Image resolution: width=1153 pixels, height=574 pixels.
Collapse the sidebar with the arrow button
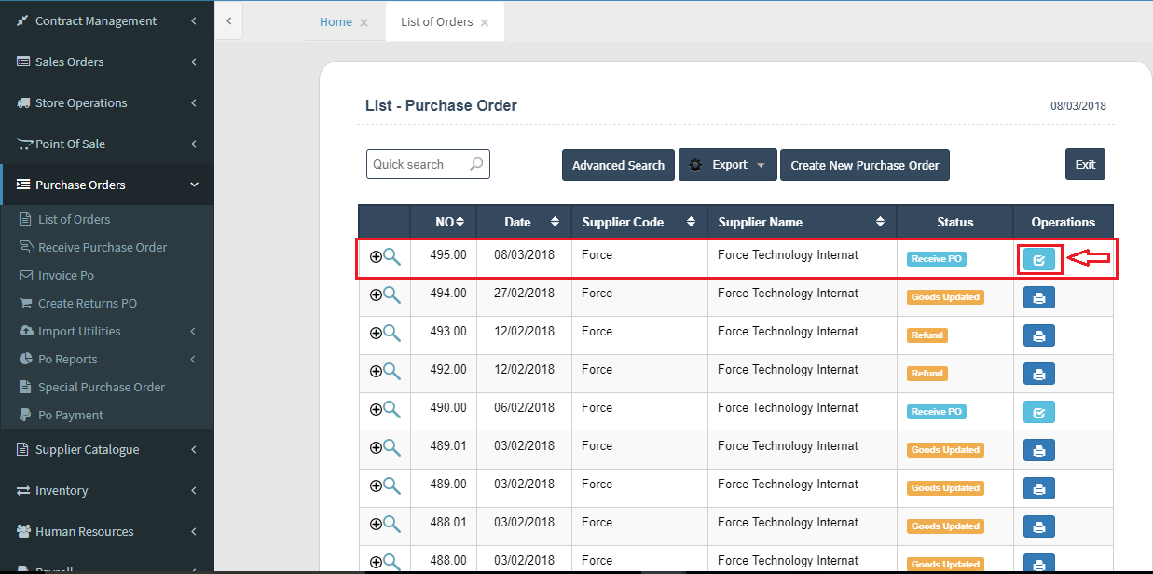coord(228,20)
